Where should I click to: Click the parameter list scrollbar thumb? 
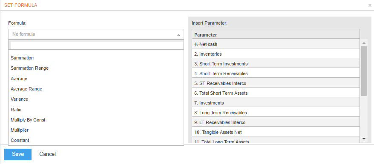(x=364, y=71)
